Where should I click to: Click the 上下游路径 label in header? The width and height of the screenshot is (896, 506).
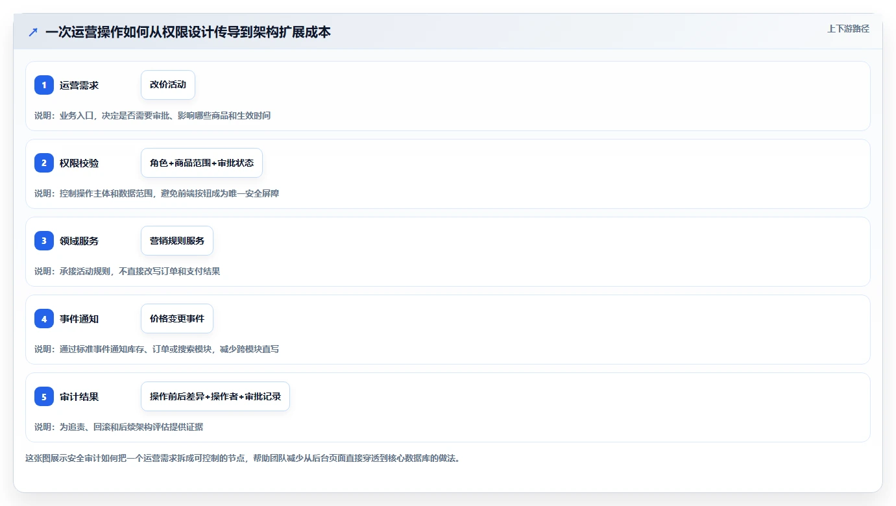point(848,29)
